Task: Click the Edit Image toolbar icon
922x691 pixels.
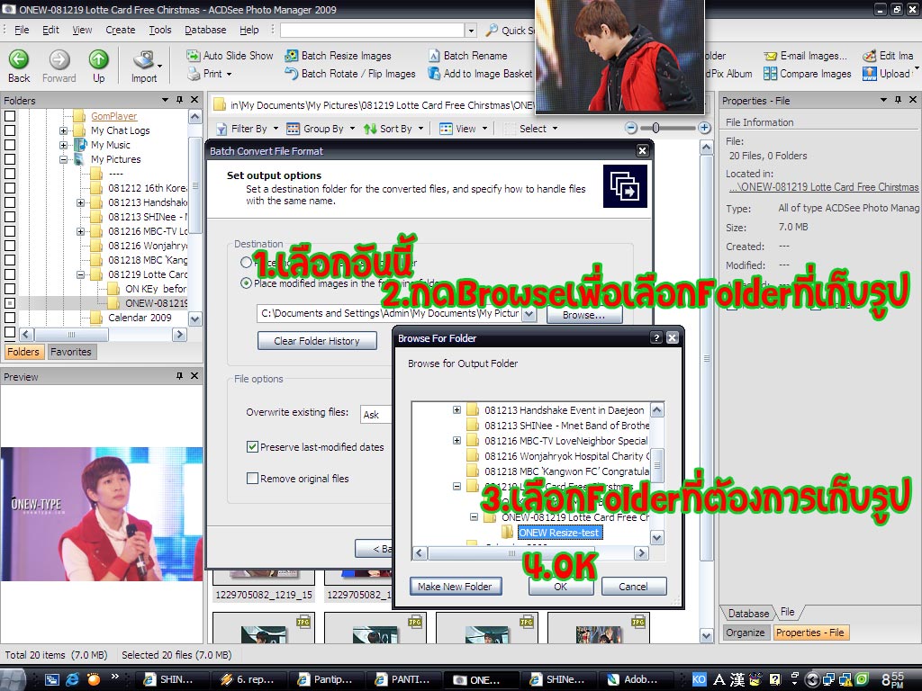Action: tap(870, 56)
